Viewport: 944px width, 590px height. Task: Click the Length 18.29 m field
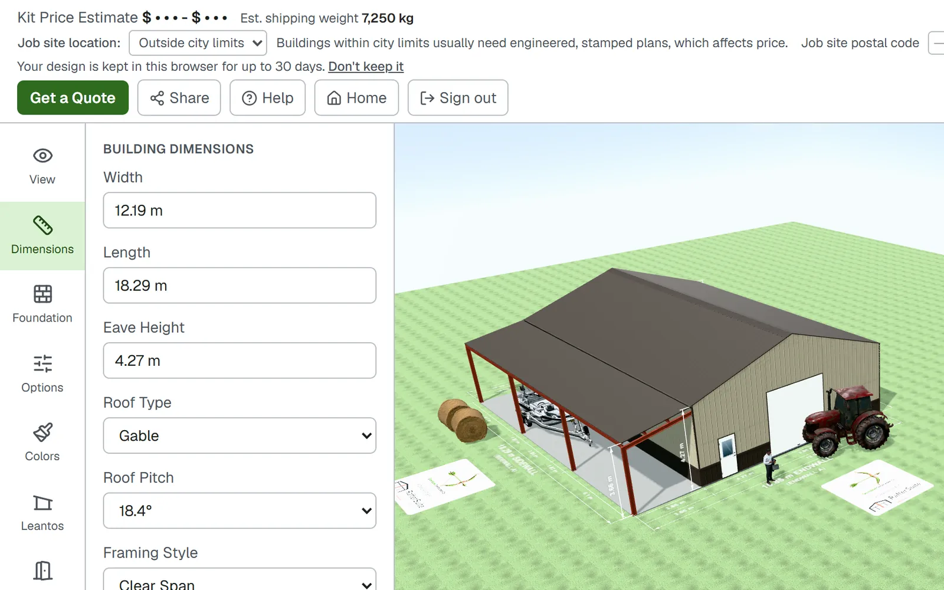[240, 286]
